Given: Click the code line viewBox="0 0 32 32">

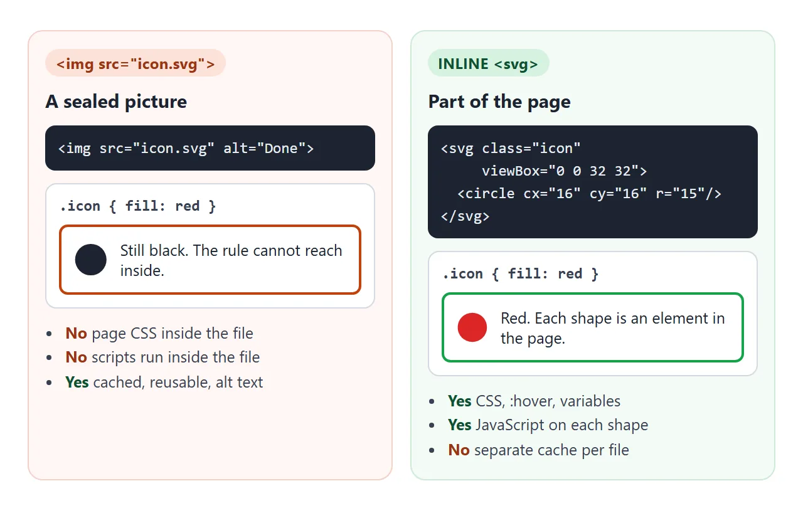Looking at the screenshot, I should [x=564, y=171].
